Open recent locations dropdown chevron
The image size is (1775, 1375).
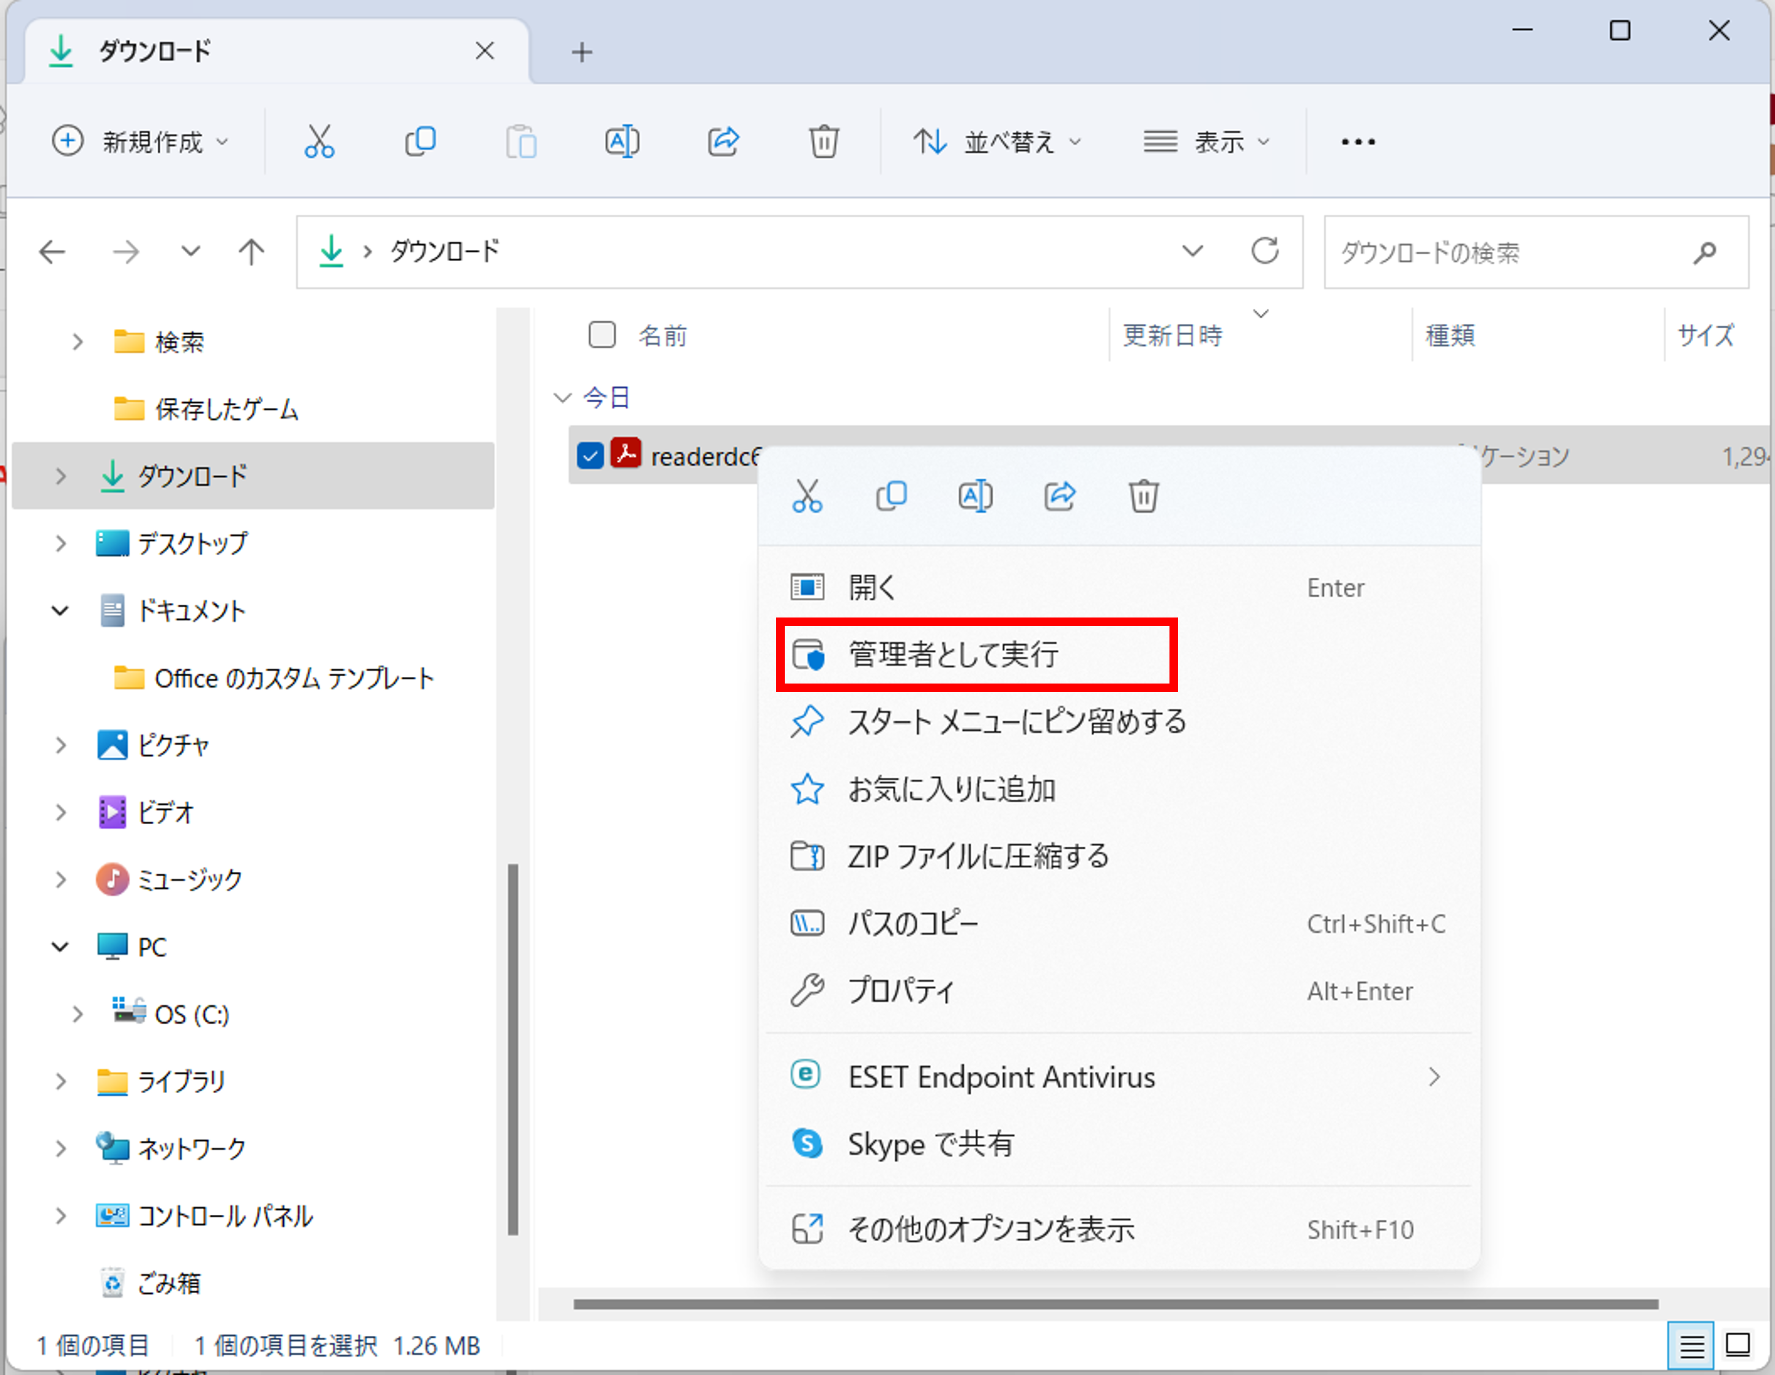pyautogui.click(x=190, y=252)
